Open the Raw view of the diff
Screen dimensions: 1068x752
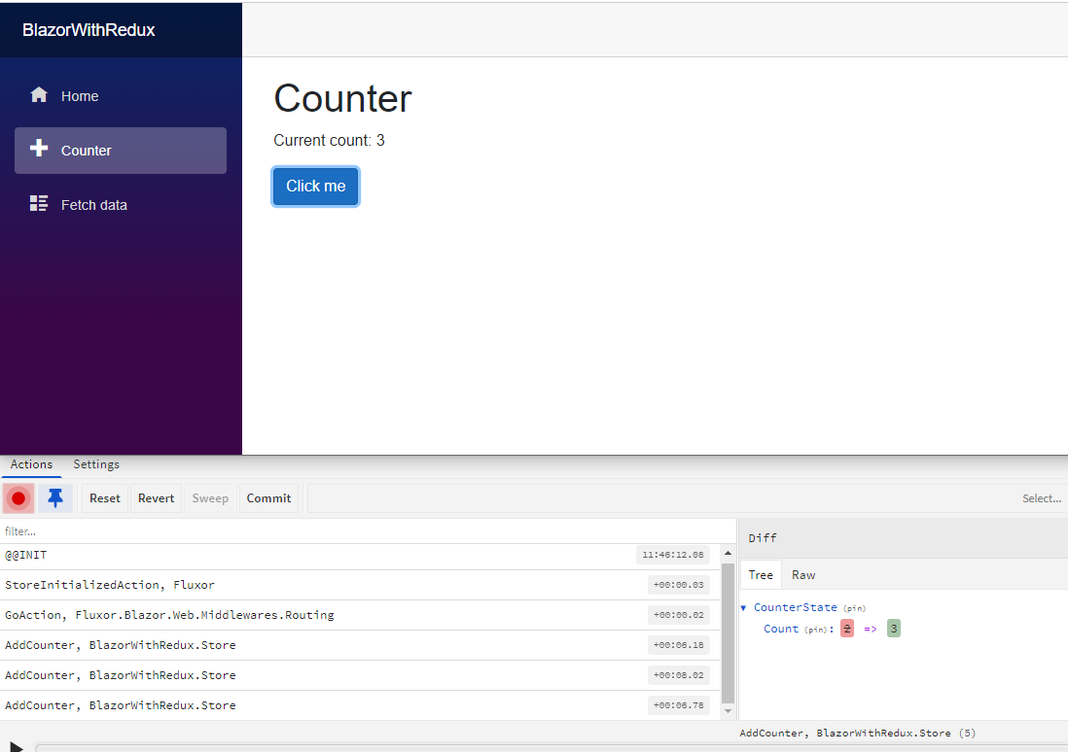click(802, 574)
